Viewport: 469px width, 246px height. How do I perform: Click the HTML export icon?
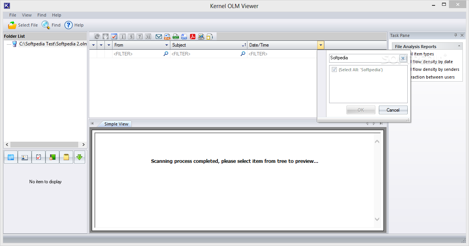201,37
